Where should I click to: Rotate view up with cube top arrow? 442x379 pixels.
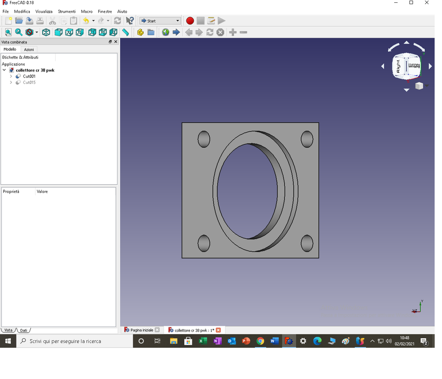point(406,43)
